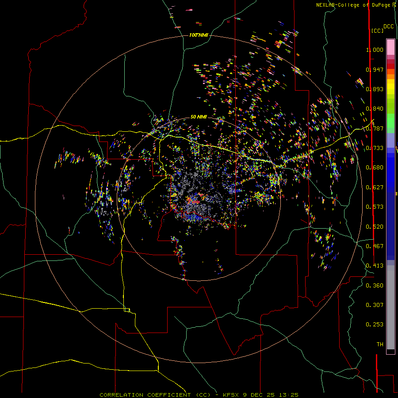Click the bright blue segment of color bar
This screenshot has height=398, width=398.
(x=390, y=172)
